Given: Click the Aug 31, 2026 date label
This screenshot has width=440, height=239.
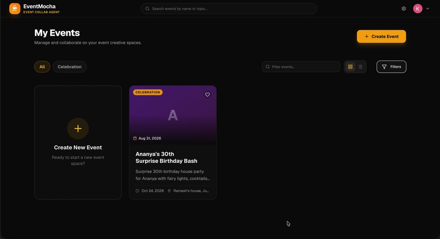Looking at the screenshot, I should click(x=147, y=138).
